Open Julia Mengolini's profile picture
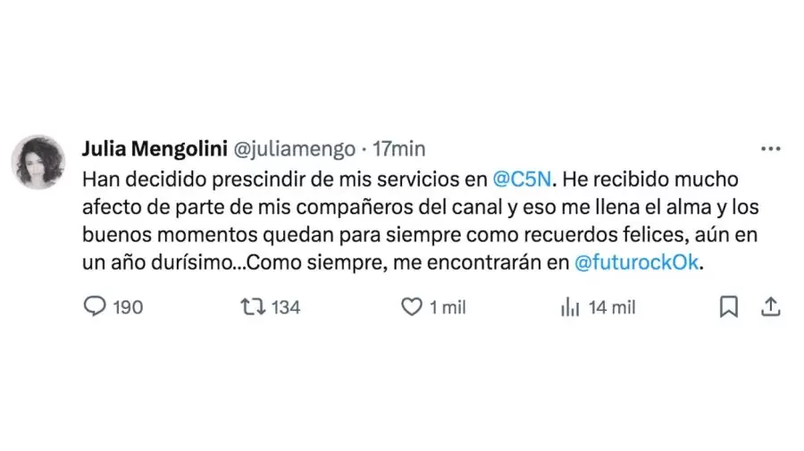 click(38, 162)
